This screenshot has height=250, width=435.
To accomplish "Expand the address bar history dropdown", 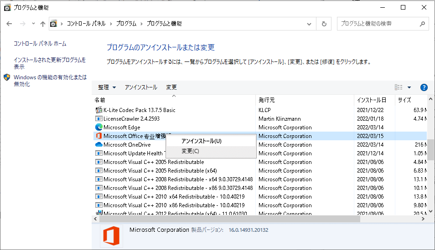I will pos(309,24).
